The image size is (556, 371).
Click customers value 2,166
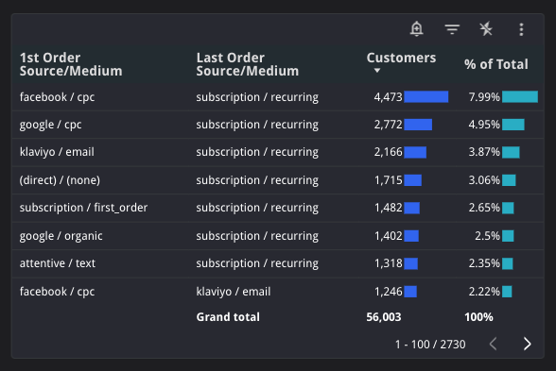389,152
